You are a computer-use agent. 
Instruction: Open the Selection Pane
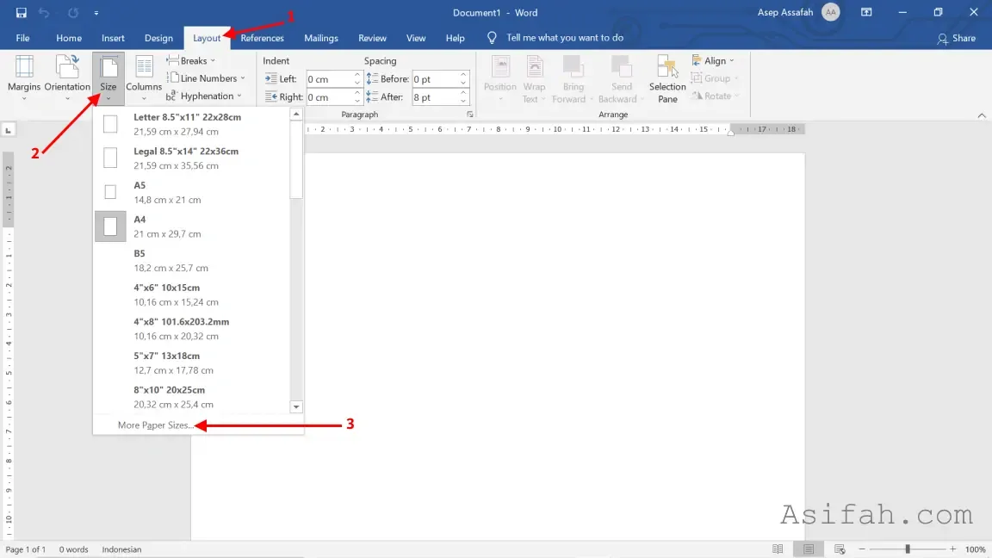[x=666, y=79]
